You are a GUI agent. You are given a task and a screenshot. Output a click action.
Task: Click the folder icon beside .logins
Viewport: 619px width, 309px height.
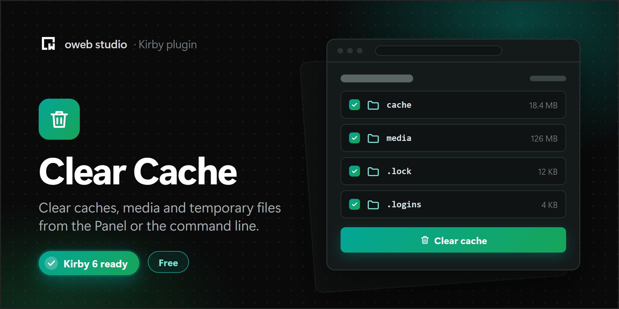pyautogui.click(x=373, y=205)
